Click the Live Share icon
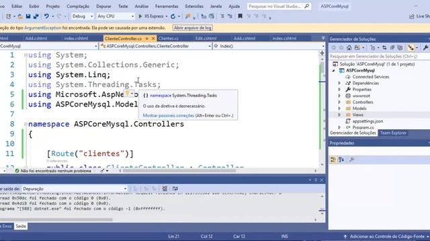This screenshot has height=241, width=430. 411,16
